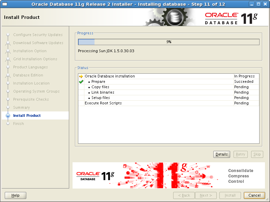
Task: Select the Summary step in sidebar
Action: [22, 107]
